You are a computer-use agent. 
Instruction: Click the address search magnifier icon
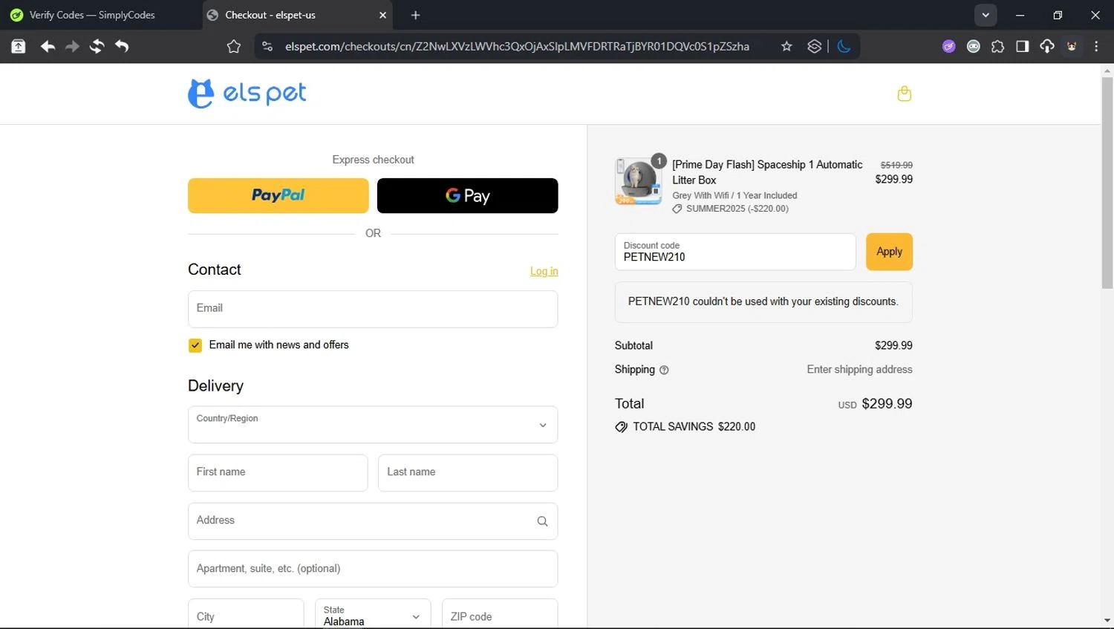542,521
